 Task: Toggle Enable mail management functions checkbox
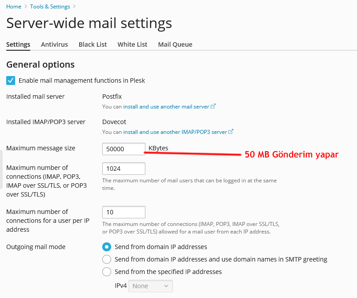tap(11, 81)
